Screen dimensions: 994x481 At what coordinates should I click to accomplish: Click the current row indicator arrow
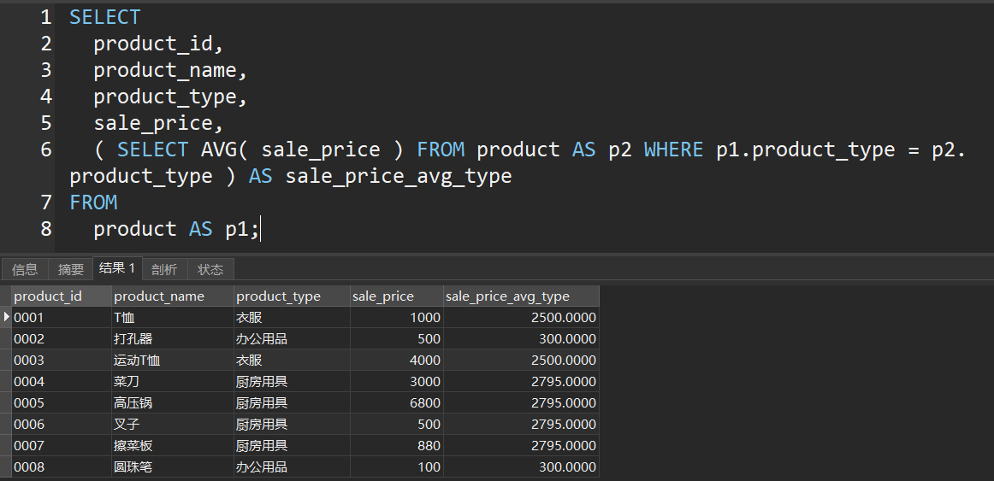click(x=7, y=317)
